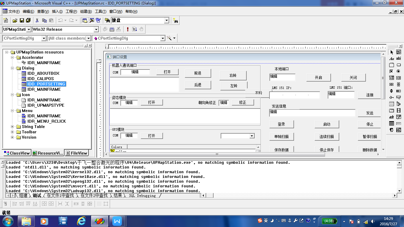
Task: Run the program with the red exclamation icon
Action: pos(127,29)
